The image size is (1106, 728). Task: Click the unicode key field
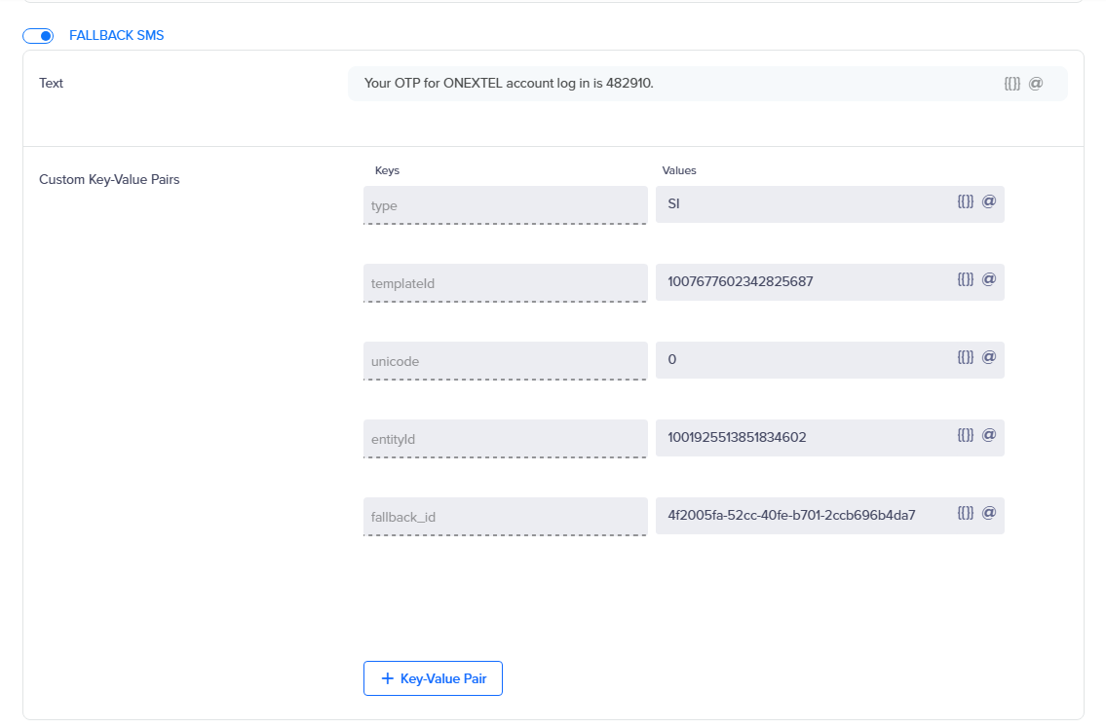(x=505, y=361)
